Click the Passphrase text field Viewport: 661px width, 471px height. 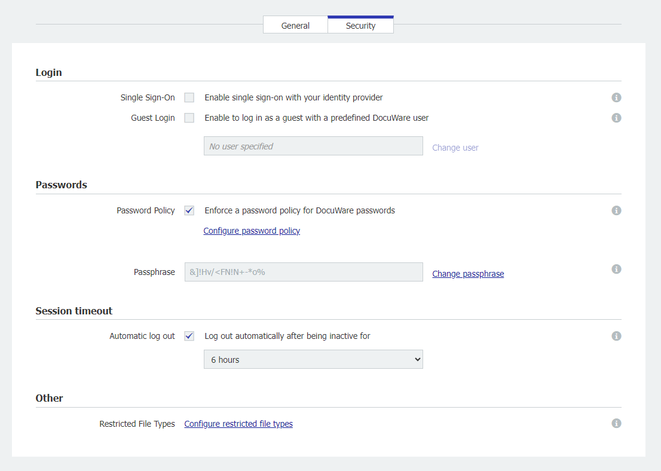304,272
